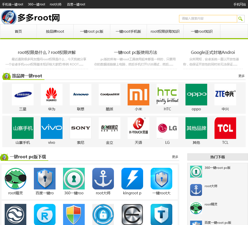Select the red TCL logo
The height and width of the screenshot is (225, 248).
[x=225, y=128]
